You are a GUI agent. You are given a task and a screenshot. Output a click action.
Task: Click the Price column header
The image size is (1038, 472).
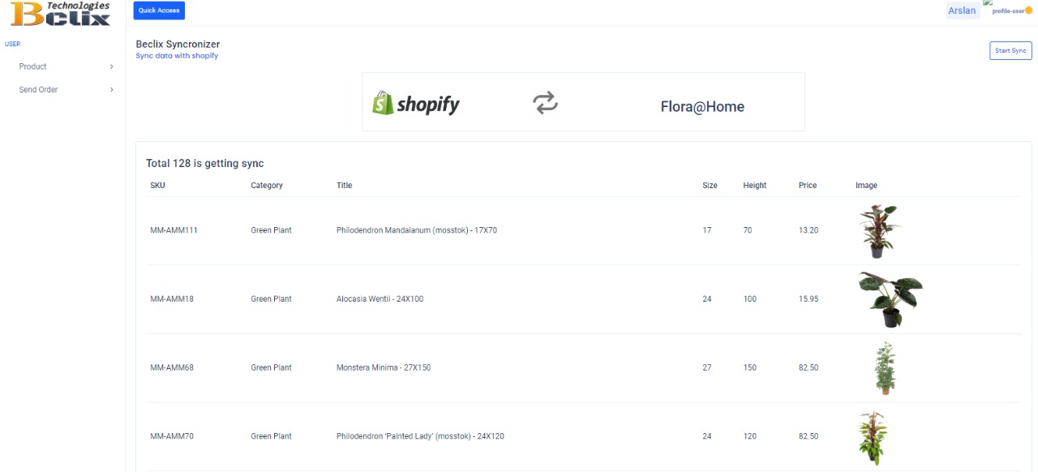coord(807,186)
